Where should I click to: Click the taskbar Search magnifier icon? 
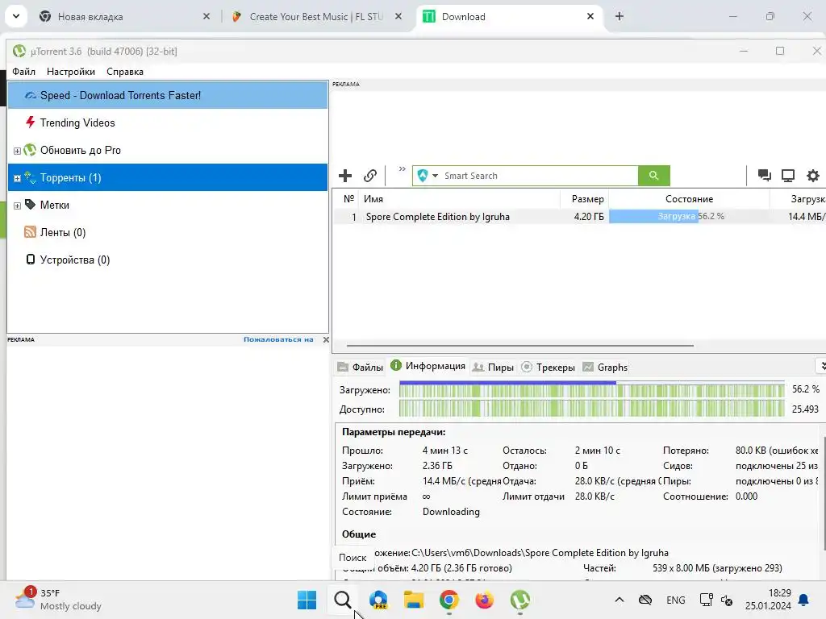click(x=342, y=600)
